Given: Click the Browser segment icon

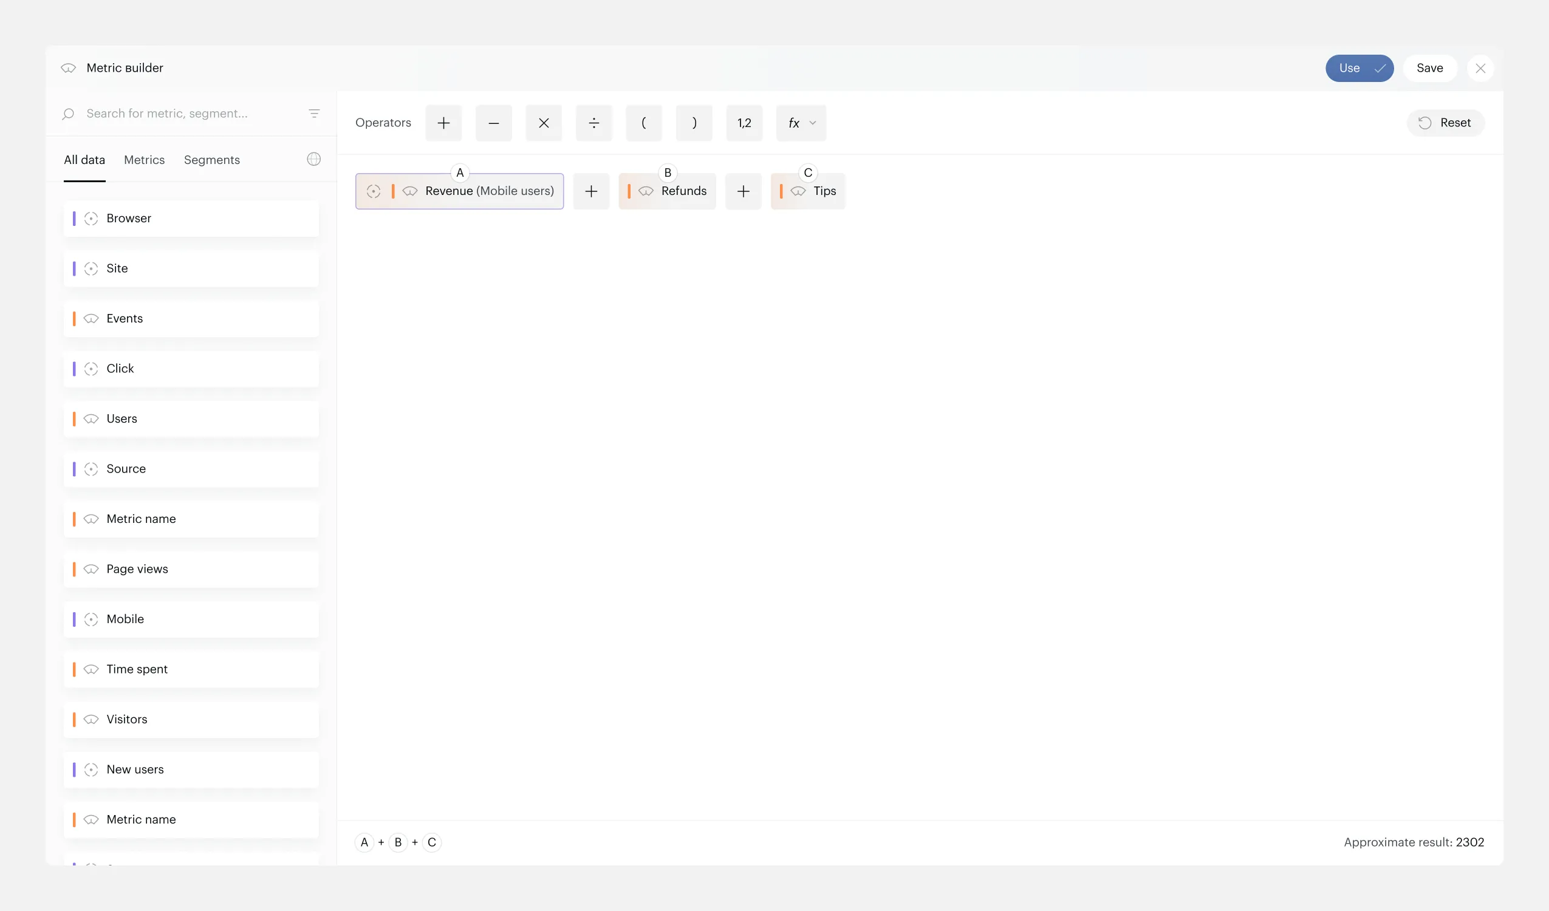Looking at the screenshot, I should click(91, 219).
